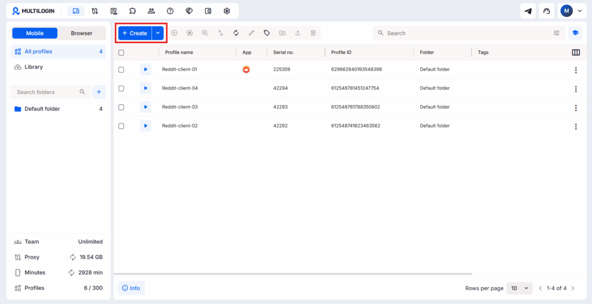592x304 pixels.
Task: Click the export upload toolbar icon
Action: pos(298,33)
